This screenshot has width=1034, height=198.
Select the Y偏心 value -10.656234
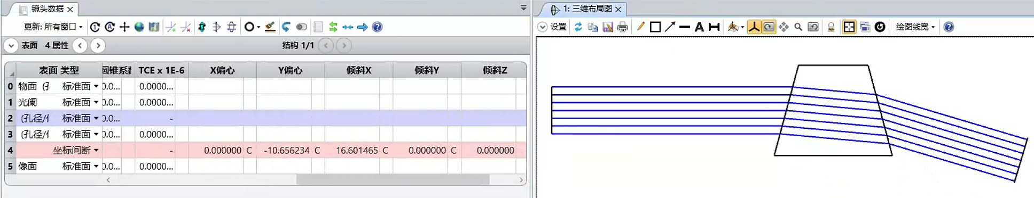click(286, 150)
